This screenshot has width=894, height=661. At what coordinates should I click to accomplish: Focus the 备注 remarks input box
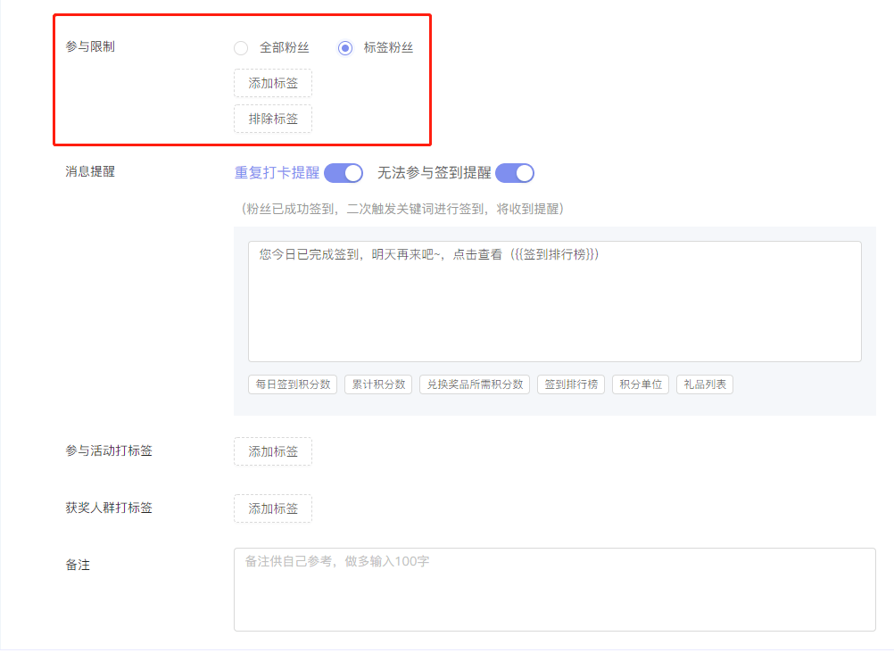click(554, 590)
